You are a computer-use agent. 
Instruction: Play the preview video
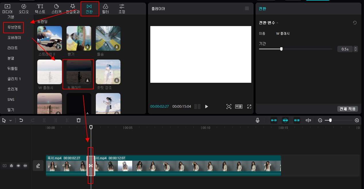(x=207, y=107)
